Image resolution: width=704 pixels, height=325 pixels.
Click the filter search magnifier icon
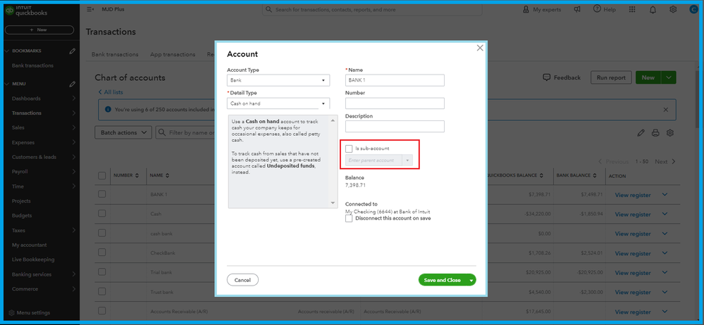(162, 133)
